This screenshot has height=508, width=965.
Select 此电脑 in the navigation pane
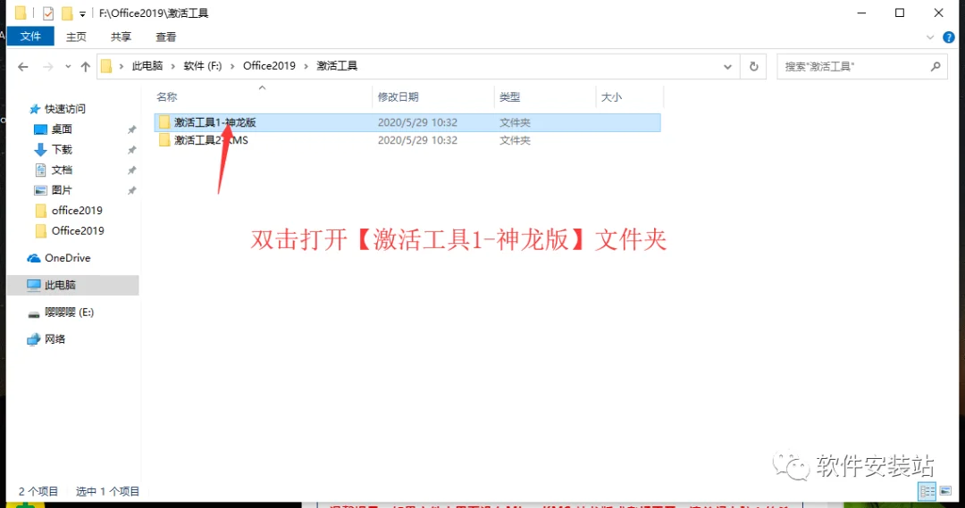pyautogui.click(x=72, y=285)
